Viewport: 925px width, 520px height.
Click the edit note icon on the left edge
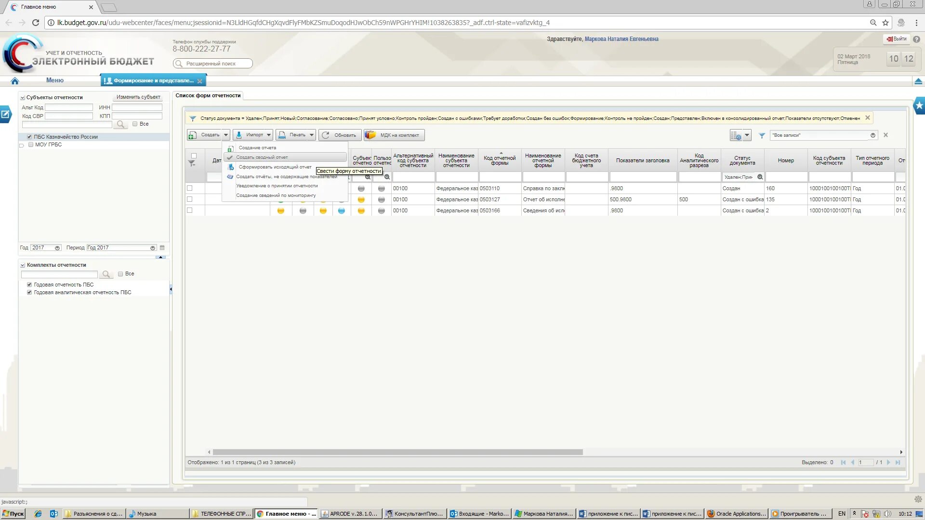(5, 115)
